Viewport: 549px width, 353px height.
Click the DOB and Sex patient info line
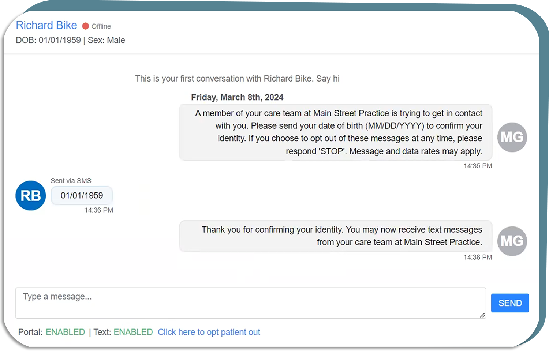point(70,40)
